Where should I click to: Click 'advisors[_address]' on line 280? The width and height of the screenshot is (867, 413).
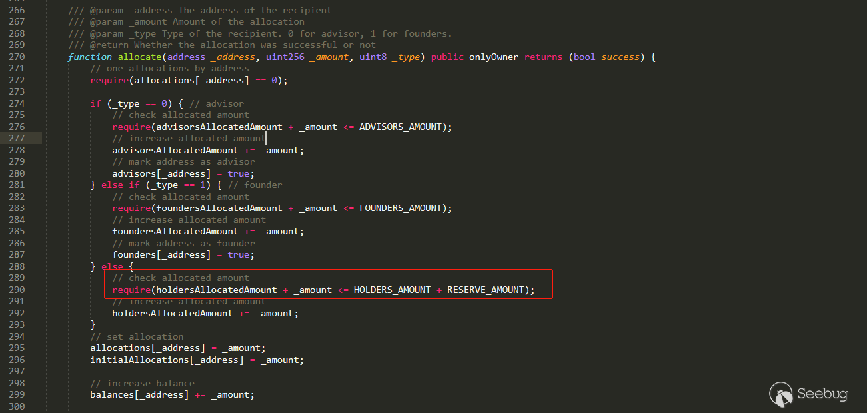tap(161, 174)
